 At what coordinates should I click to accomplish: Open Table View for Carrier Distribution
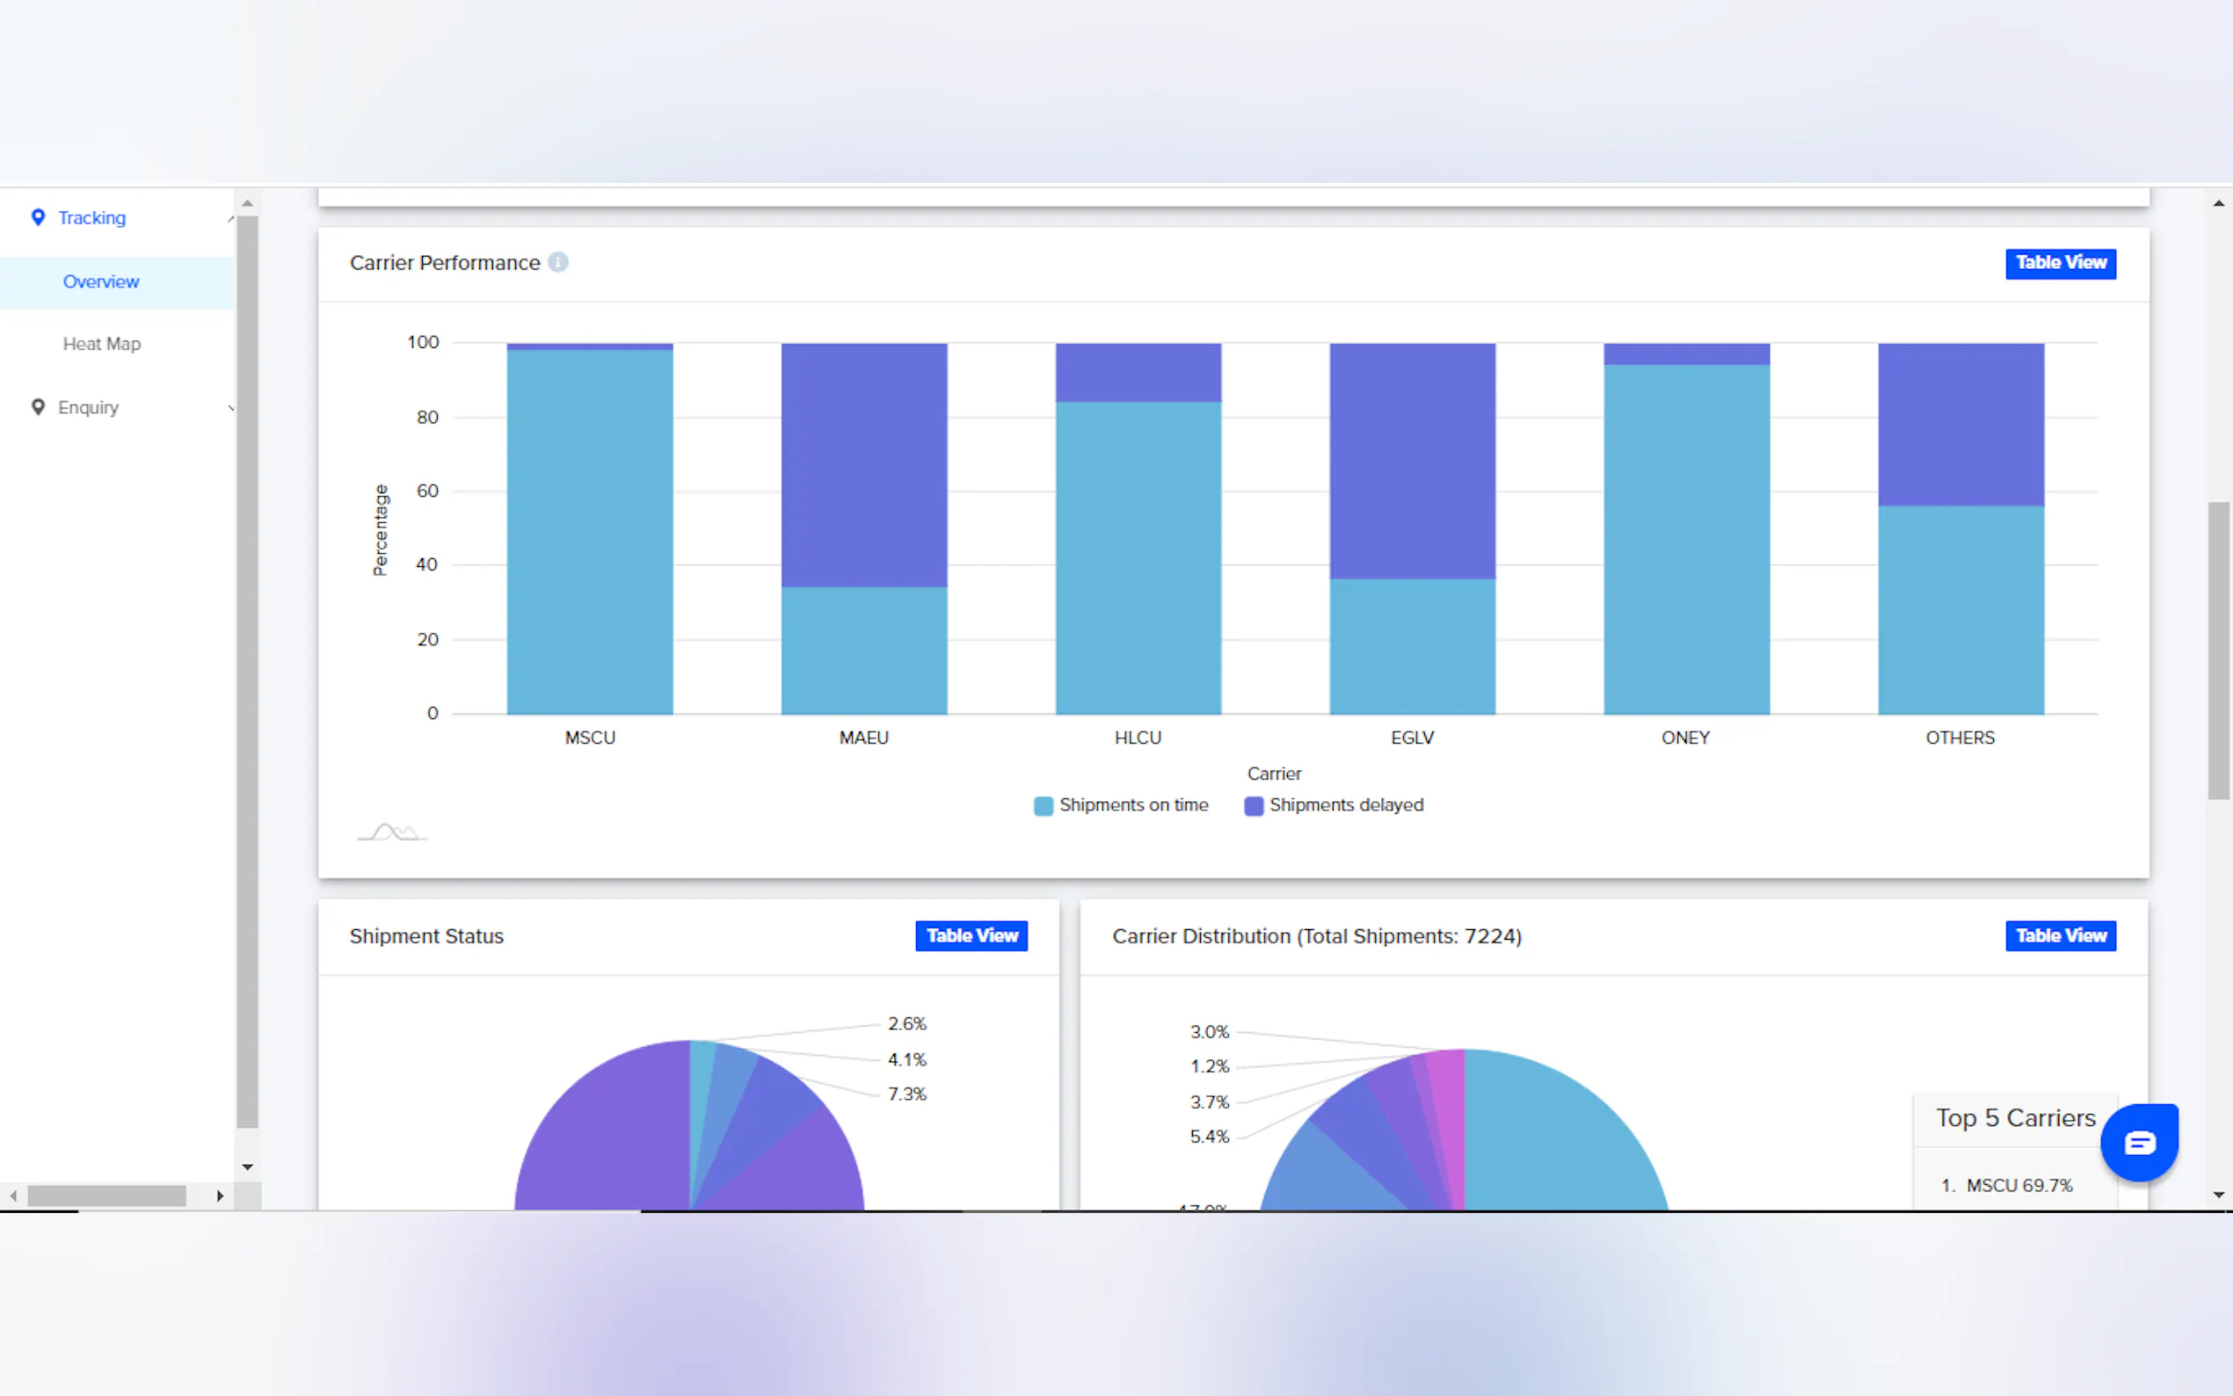pos(2061,936)
